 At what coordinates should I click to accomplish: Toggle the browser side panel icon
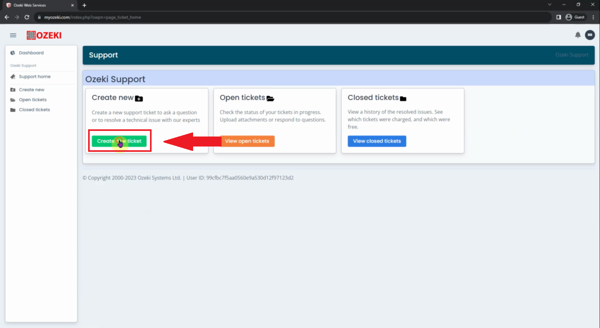(559, 17)
